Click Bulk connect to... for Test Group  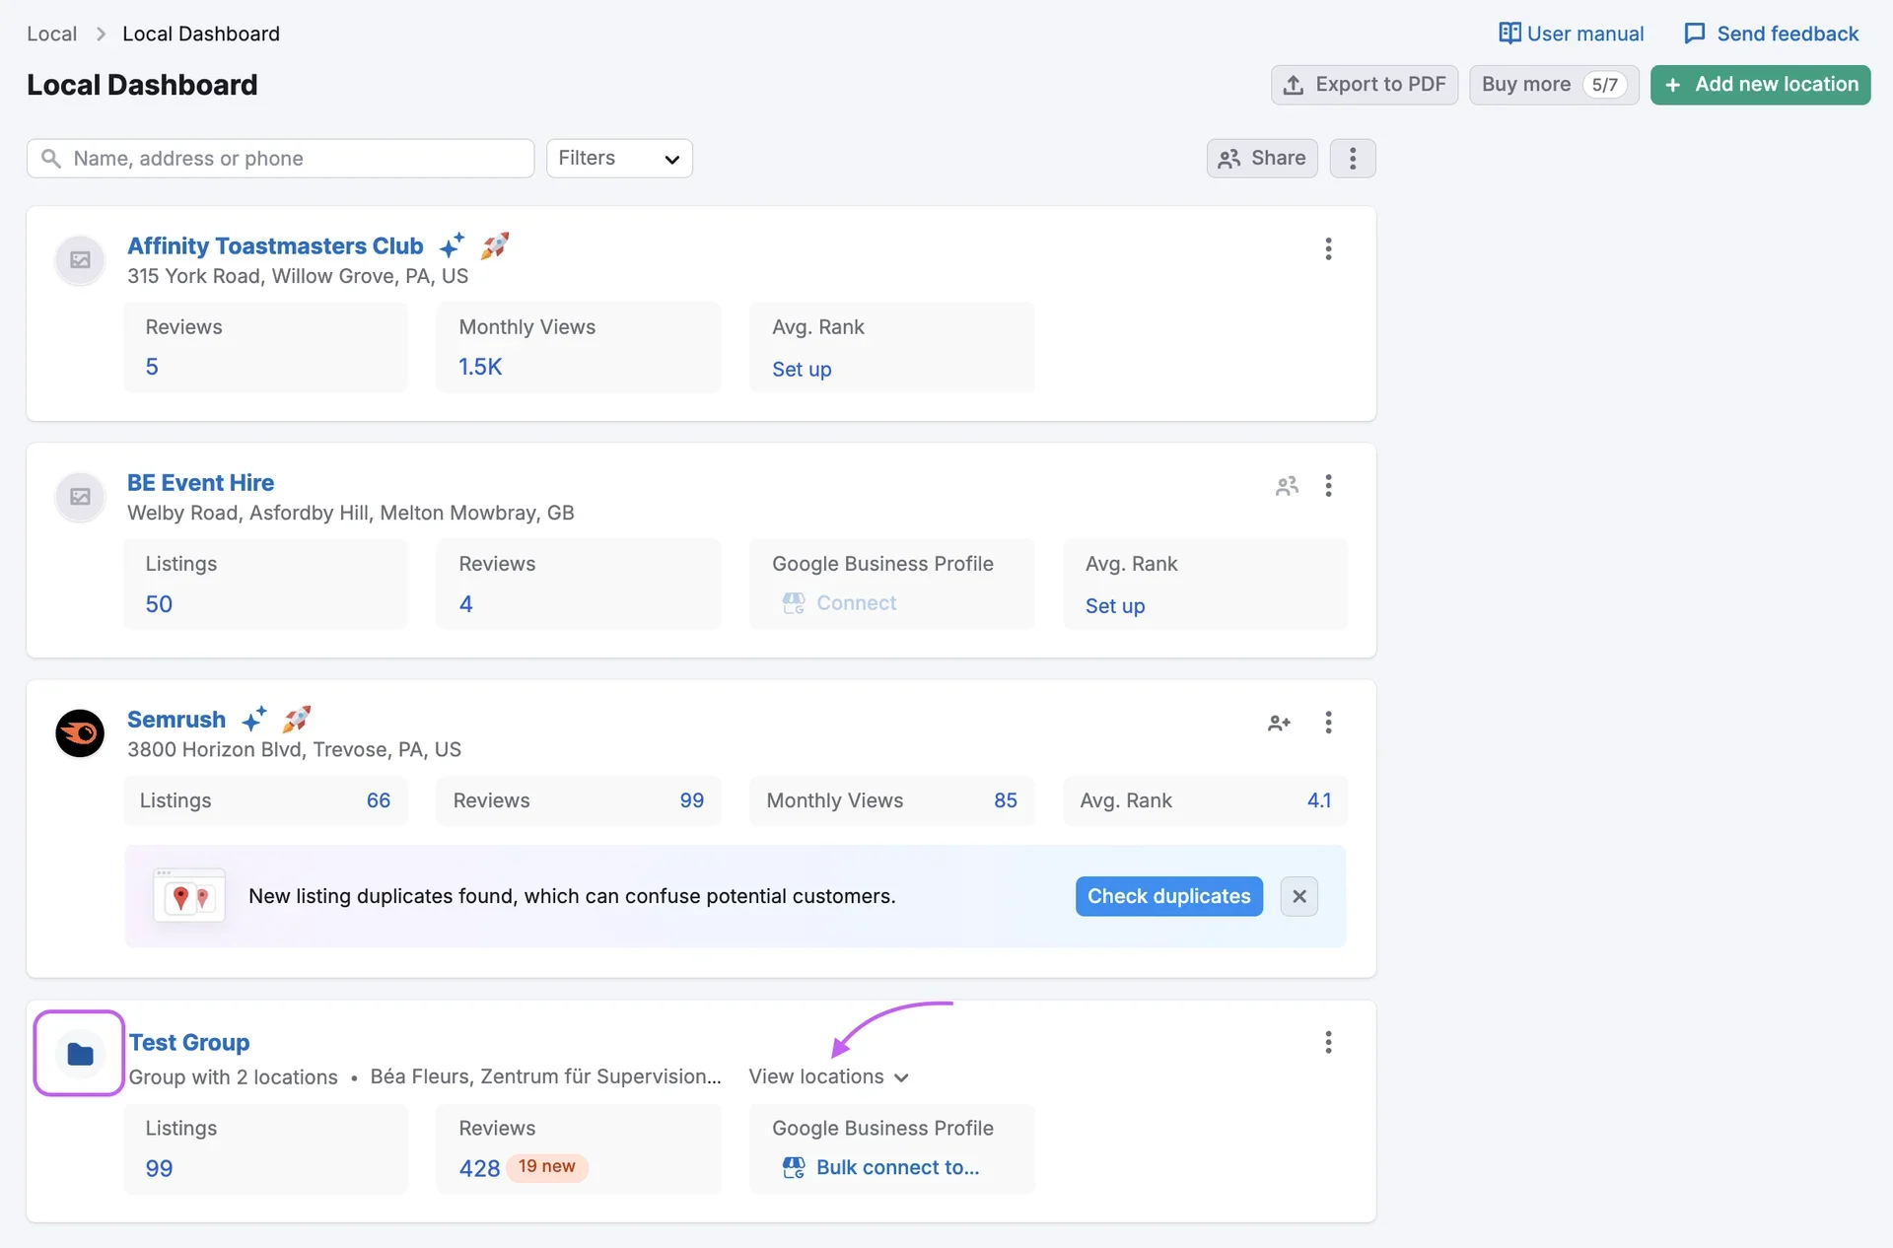tap(880, 1168)
